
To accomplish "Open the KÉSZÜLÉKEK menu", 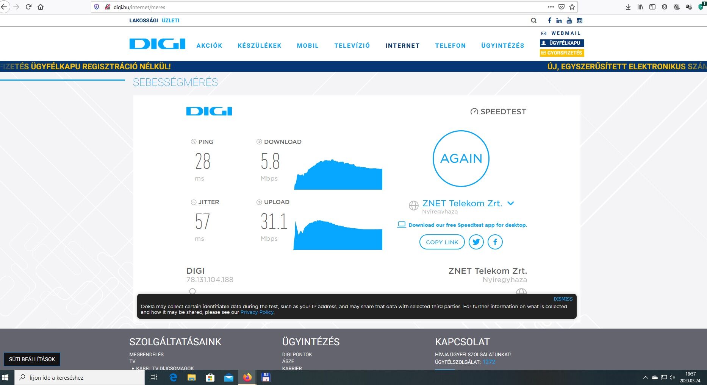I will (260, 45).
